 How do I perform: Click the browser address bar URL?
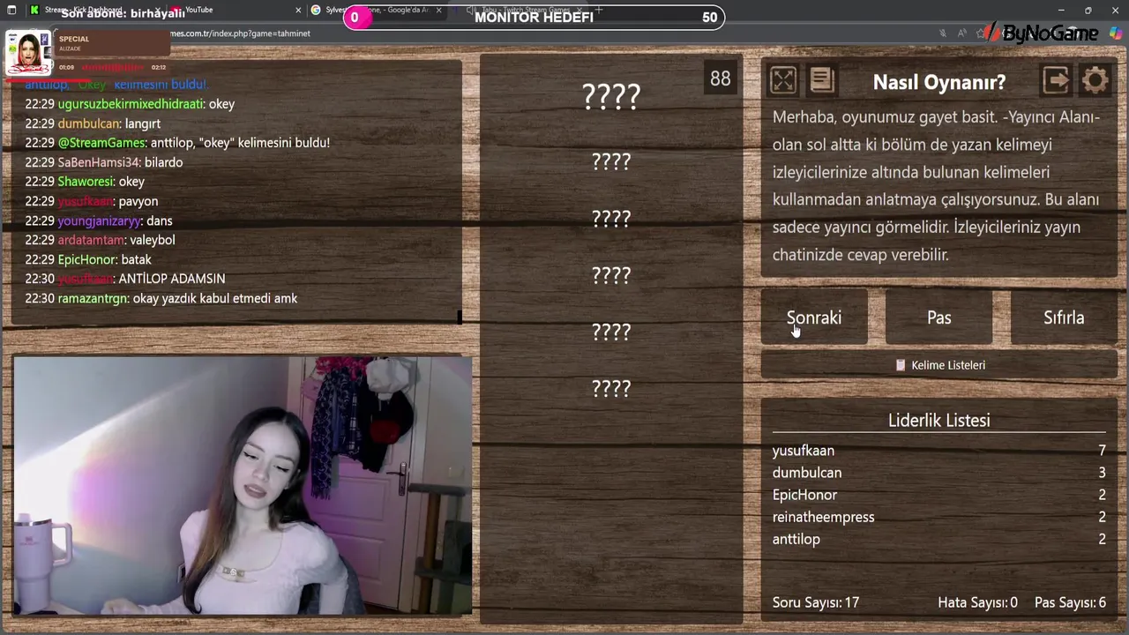(238, 34)
